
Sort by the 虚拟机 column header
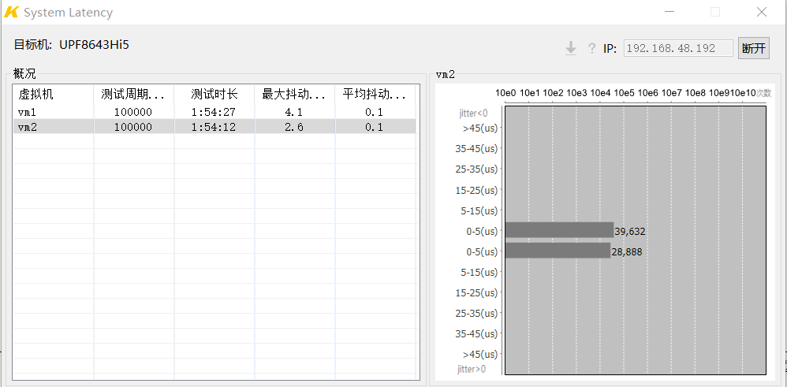pyautogui.click(x=53, y=95)
